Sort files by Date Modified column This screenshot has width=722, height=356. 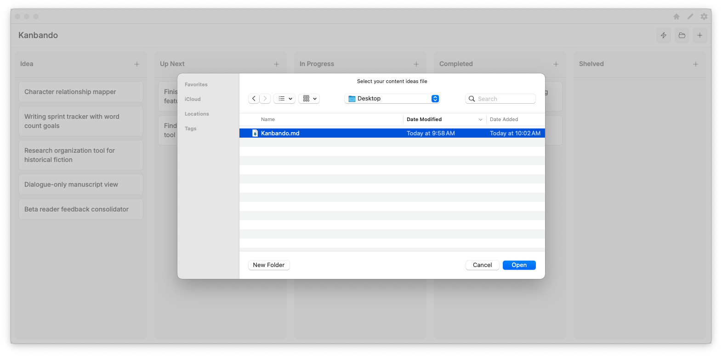point(424,119)
